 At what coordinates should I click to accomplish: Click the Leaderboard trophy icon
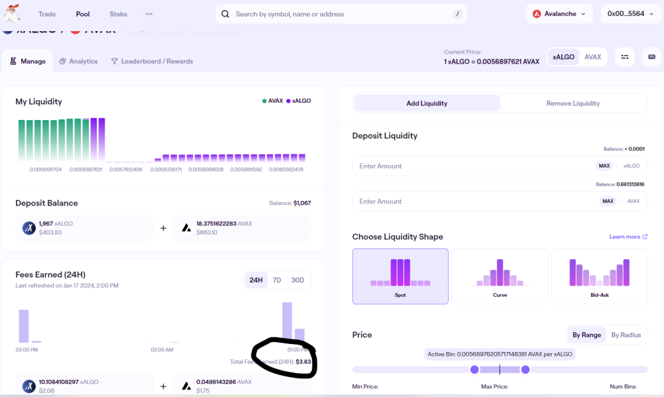(x=115, y=61)
